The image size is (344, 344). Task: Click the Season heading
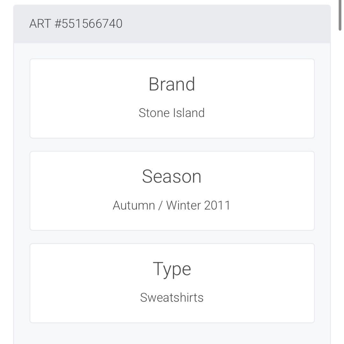(x=172, y=176)
